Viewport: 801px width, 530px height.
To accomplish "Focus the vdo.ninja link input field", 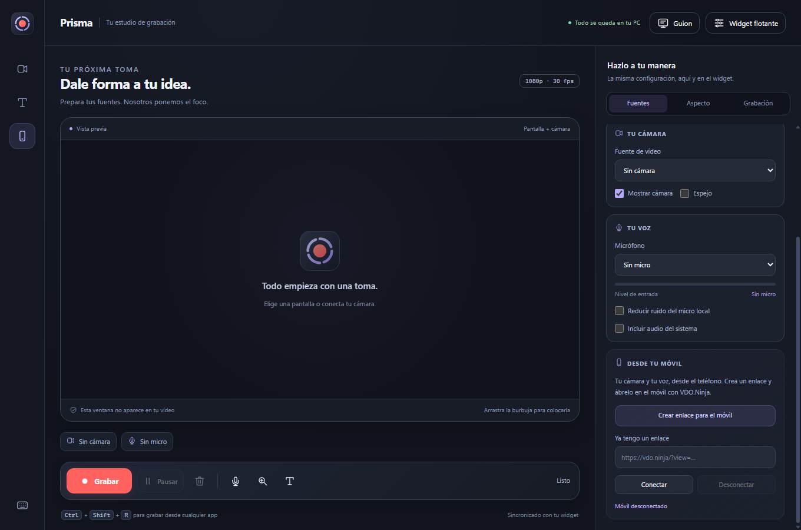I will pyautogui.click(x=695, y=458).
